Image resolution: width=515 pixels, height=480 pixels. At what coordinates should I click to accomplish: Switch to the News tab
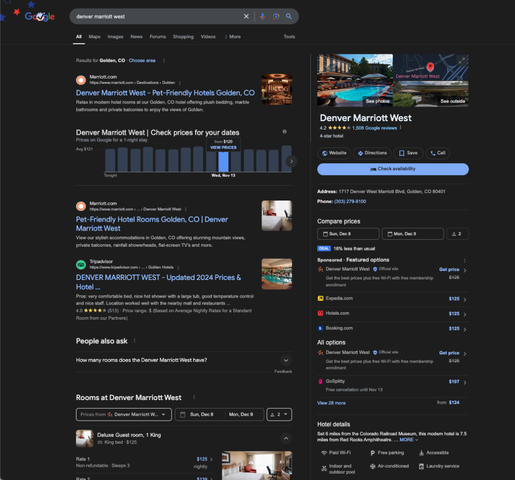[x=136, y=37]
